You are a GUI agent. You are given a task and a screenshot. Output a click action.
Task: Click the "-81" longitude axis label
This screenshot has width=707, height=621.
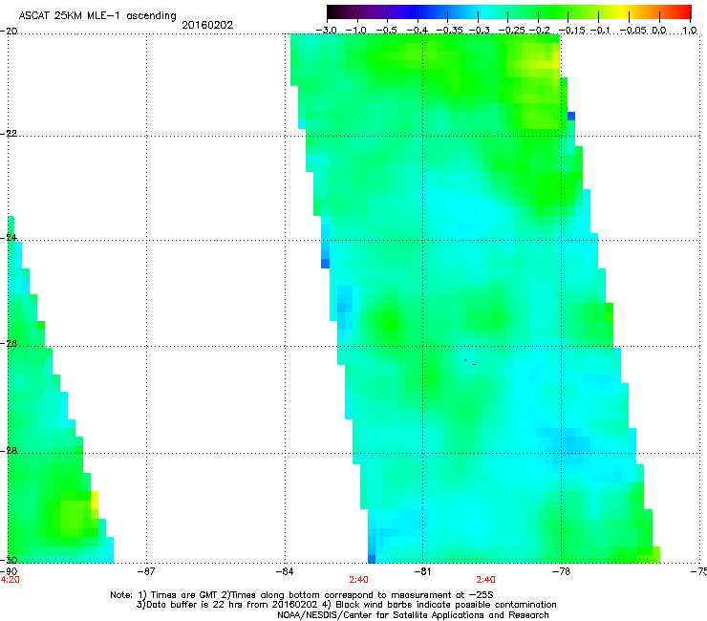pos(422,572)
